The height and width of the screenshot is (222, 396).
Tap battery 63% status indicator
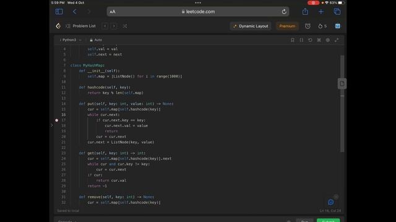coord(336,2)
